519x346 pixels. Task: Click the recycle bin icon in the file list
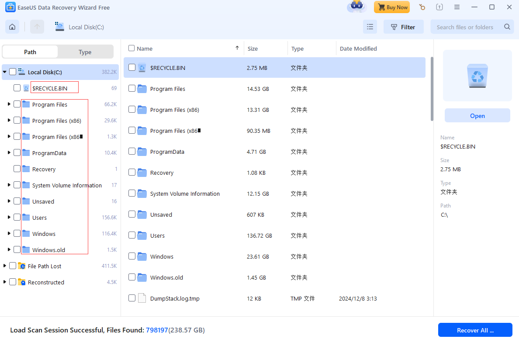point(142,68)
